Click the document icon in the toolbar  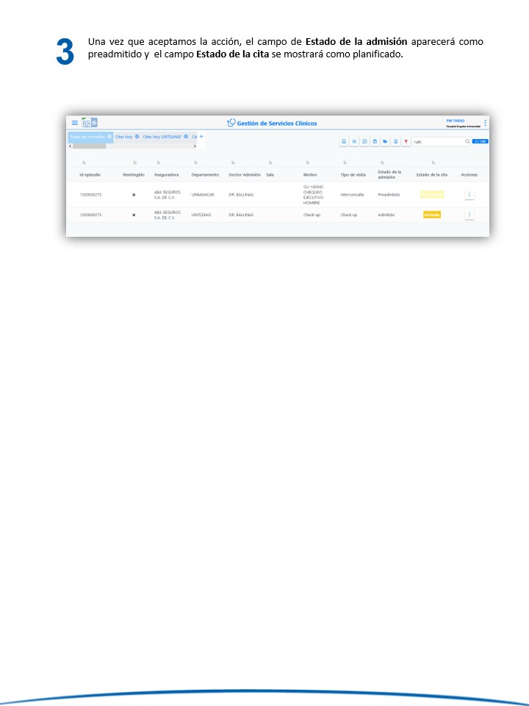(395, 141)
